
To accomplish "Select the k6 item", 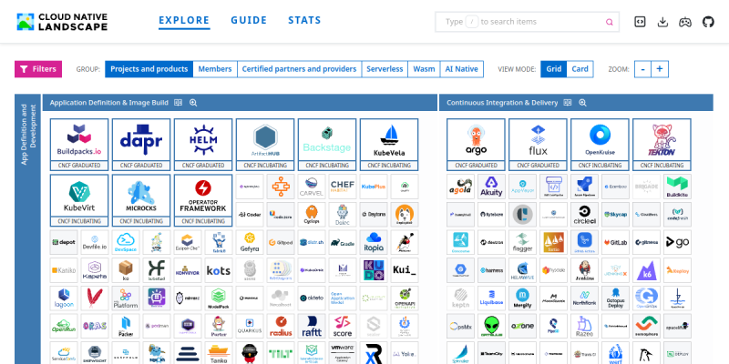I will (646, 270).
